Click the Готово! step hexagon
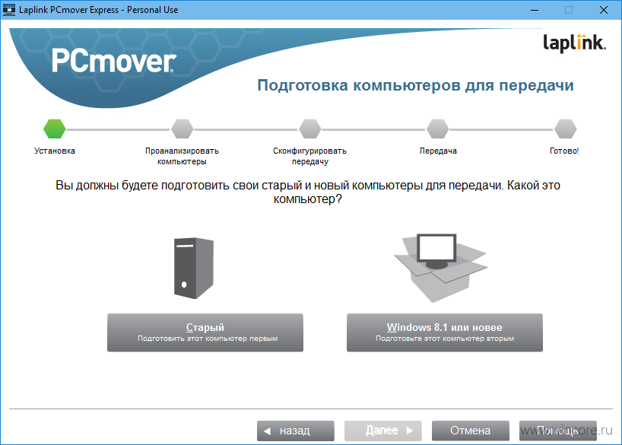This screenshot has width=622, height=445. pyautogui.click(x=565, y=129)
